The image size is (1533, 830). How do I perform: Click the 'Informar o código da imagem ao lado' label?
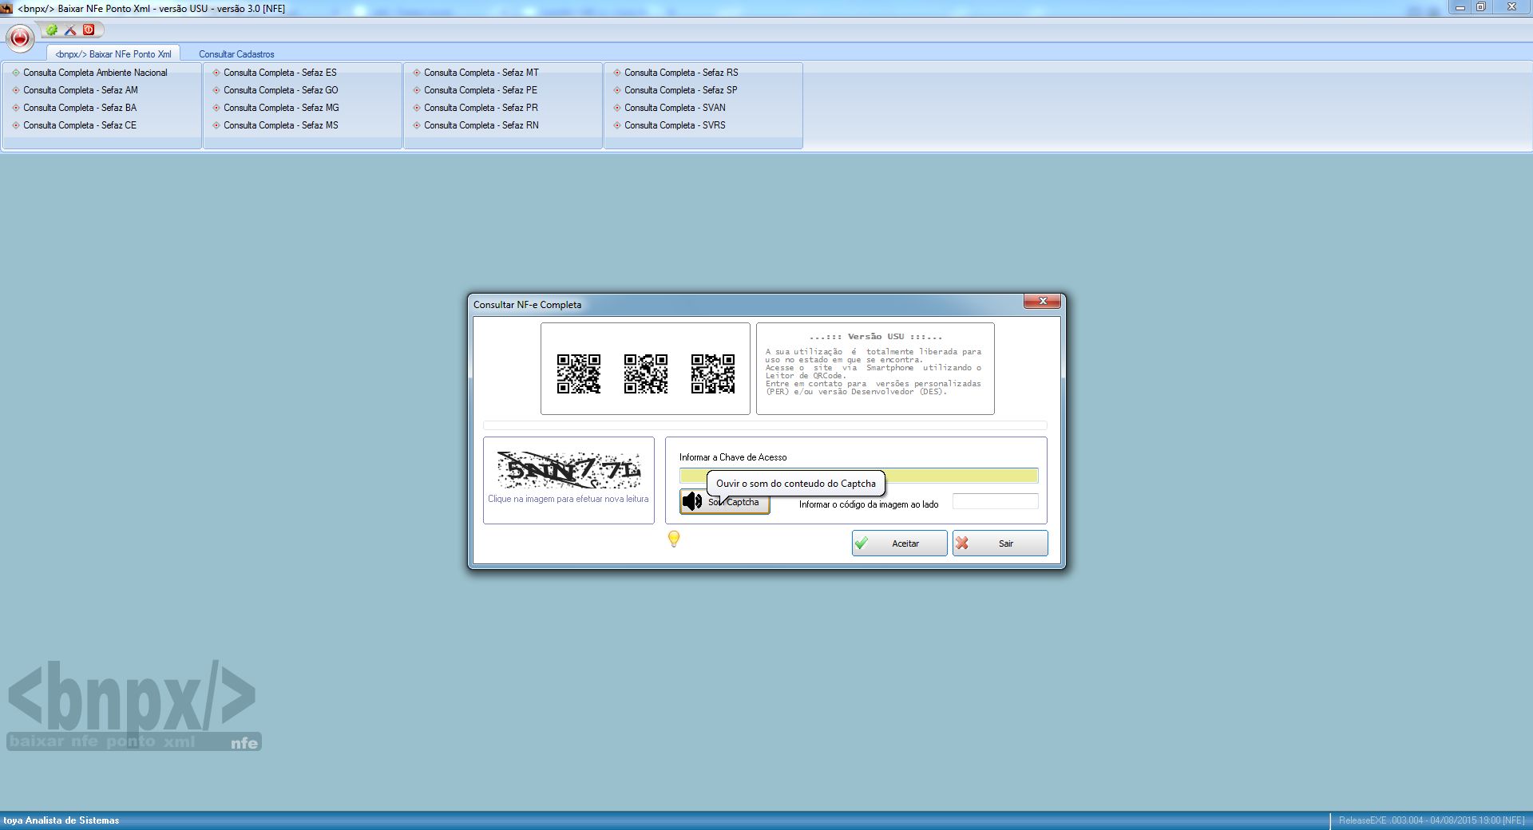pyautogui.click(x=869, y=504)
